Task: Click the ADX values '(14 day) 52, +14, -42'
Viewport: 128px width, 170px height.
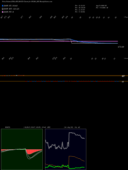Action: tap(72, 127)
